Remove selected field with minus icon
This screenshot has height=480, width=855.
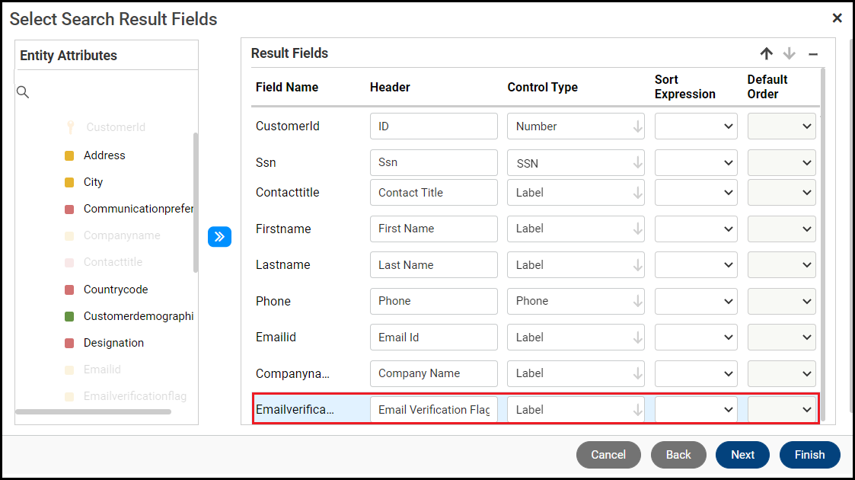click(x=813, y=54)
